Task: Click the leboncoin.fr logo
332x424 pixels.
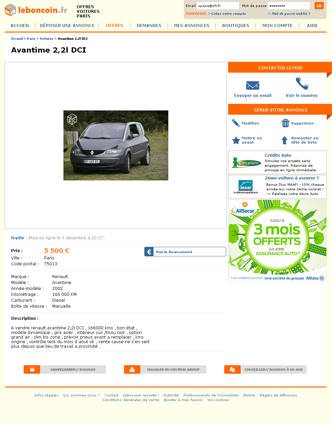Action: pos(36,10)
